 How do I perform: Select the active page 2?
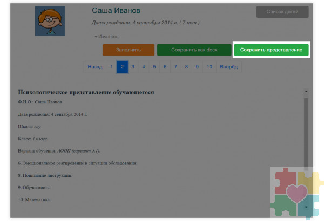pyautogui.click(x=122, y=67)
